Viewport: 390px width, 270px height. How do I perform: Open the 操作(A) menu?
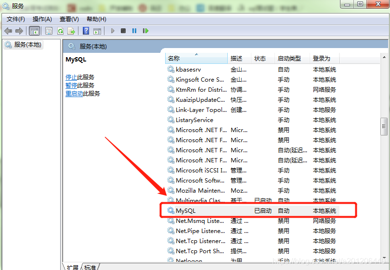pos(42,19)
